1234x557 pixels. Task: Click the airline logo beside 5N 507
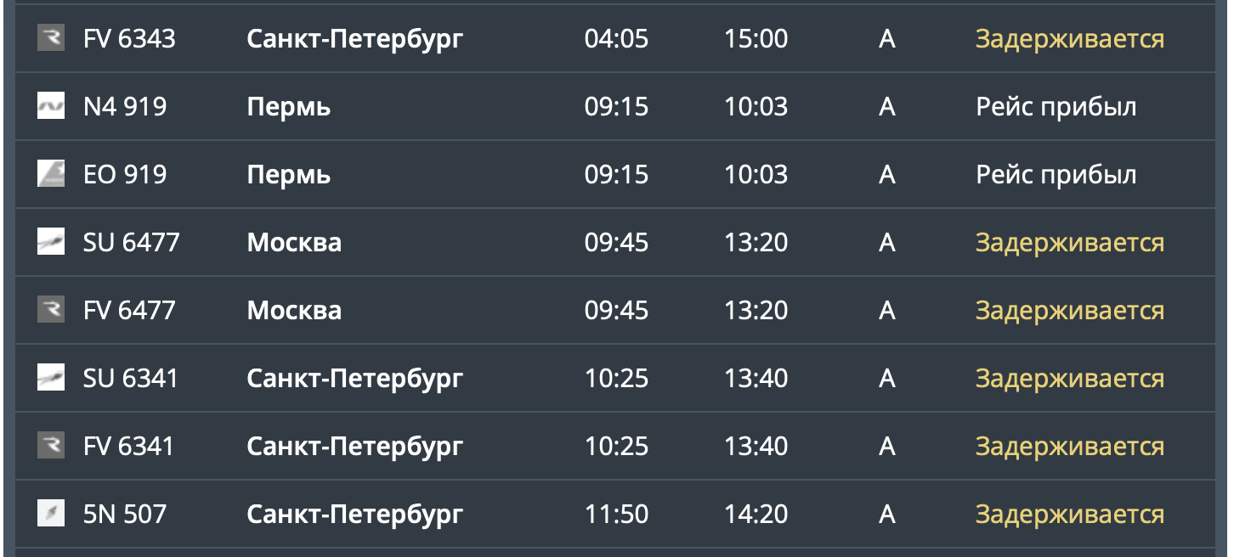pos(51,514)
